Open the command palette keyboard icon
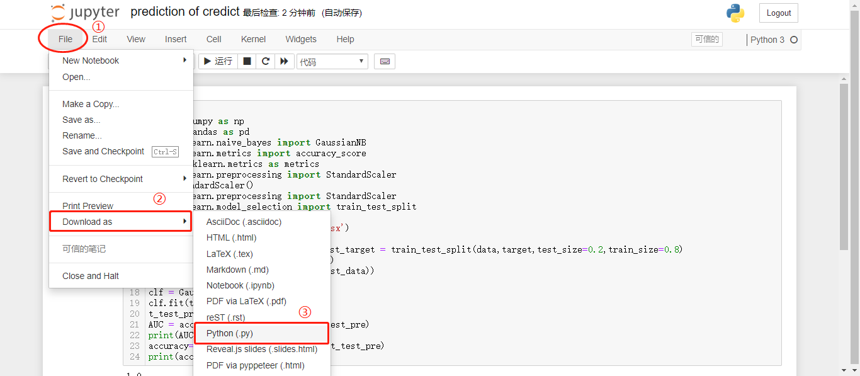 pyautogui.click(x=384, y=61)
